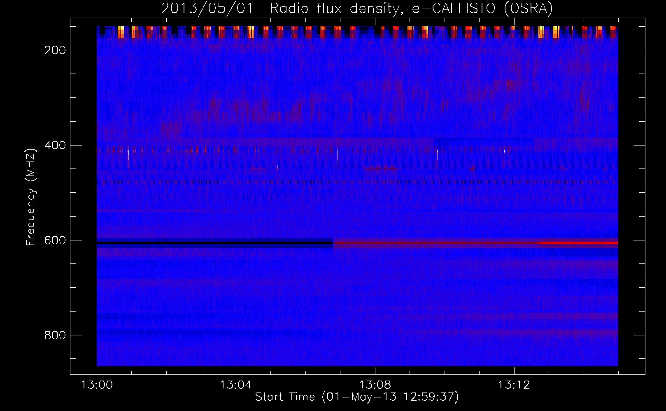Click the "Start Time (01-May-13 12:59:37)" label
Screen dimensions: 666x411
(357, 397)
